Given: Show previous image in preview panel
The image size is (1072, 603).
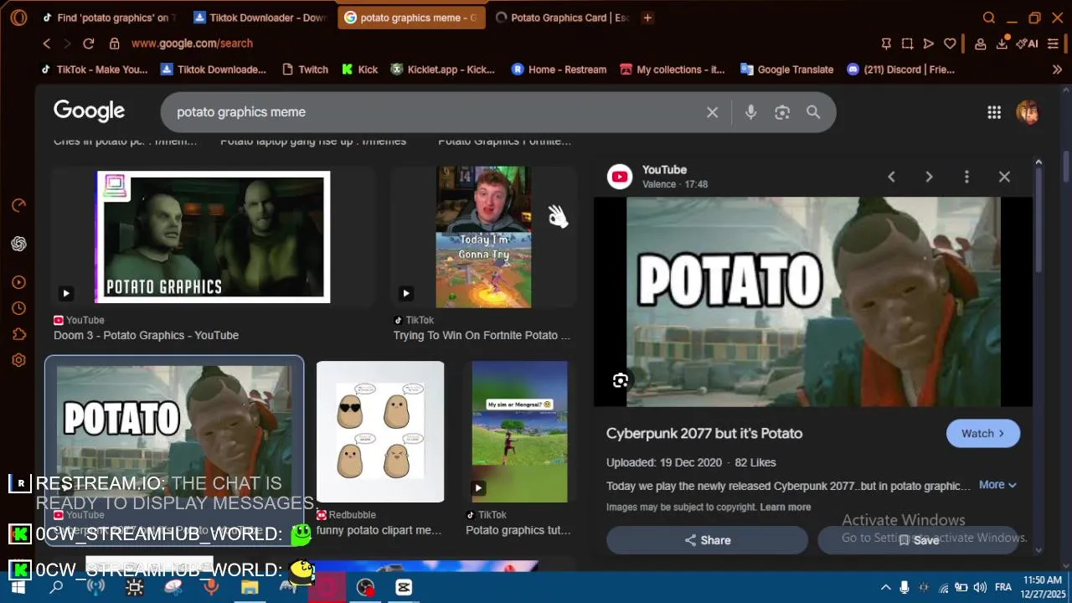Looking at the screenshot, I should point(891,177).
